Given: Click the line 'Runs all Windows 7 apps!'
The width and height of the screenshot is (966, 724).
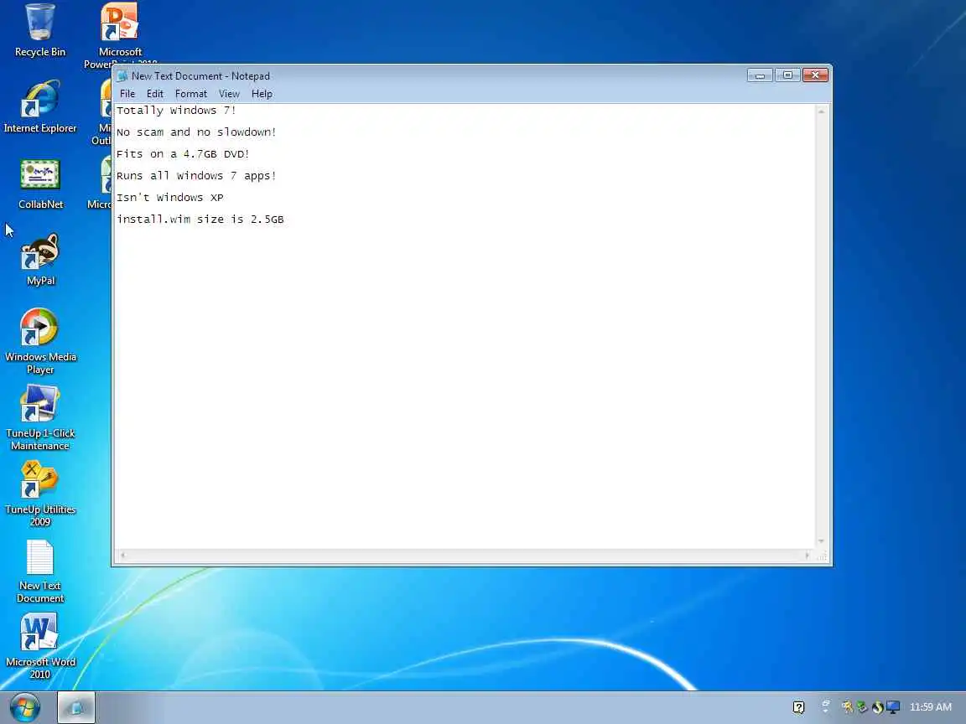Looking at the screenshot, I should coord(196,175).
